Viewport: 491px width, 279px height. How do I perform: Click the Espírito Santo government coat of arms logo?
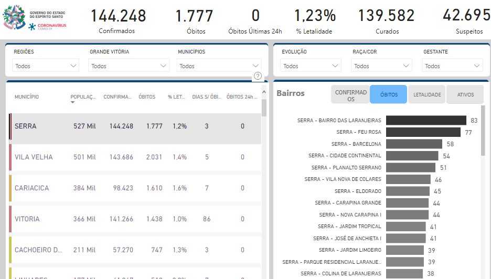[14, 17]
